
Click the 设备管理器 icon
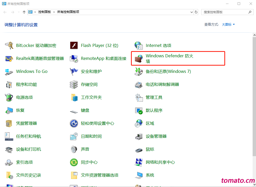139,136
